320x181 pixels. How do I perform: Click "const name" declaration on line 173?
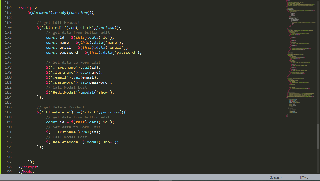pos(57,42)
